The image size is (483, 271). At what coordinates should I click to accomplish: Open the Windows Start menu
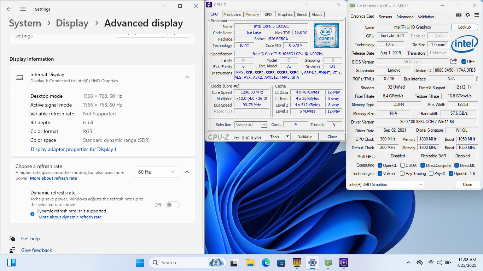[x=140, y=263]
